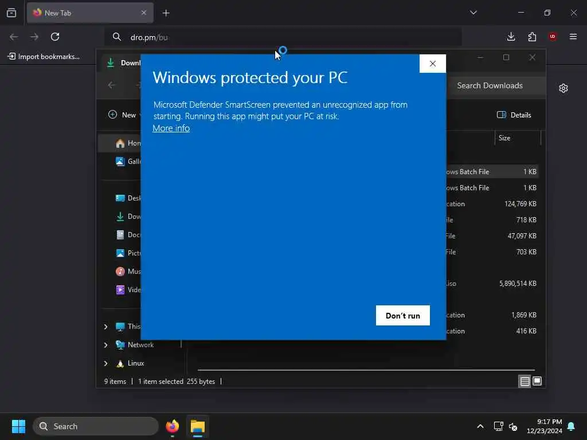
Task: Open Desktop folder icon in sidebar
Action: point(120,198)
